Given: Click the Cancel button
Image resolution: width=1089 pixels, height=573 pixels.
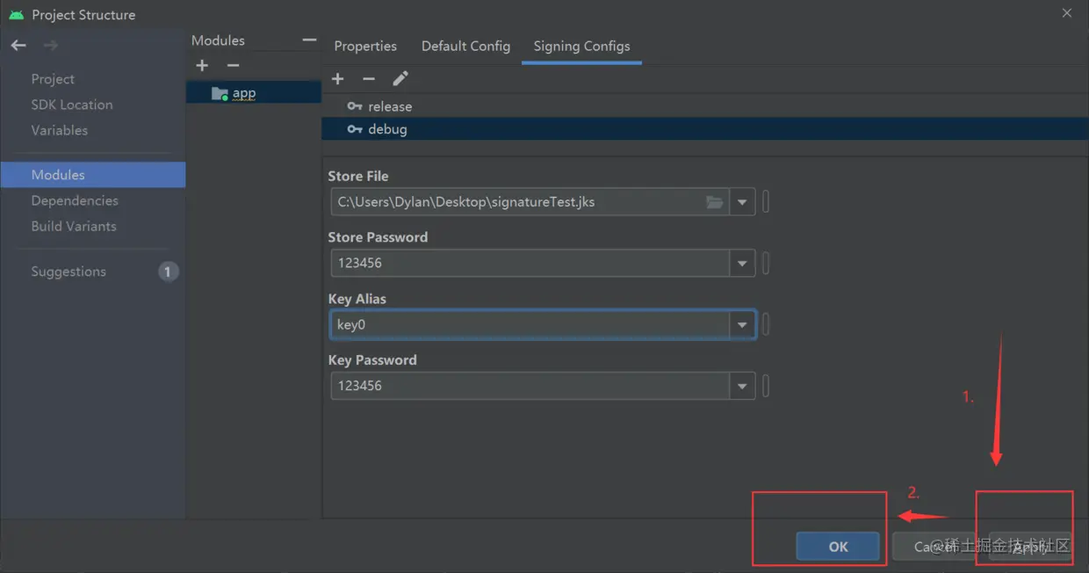Looking at the screenshot, I should 934,547.
